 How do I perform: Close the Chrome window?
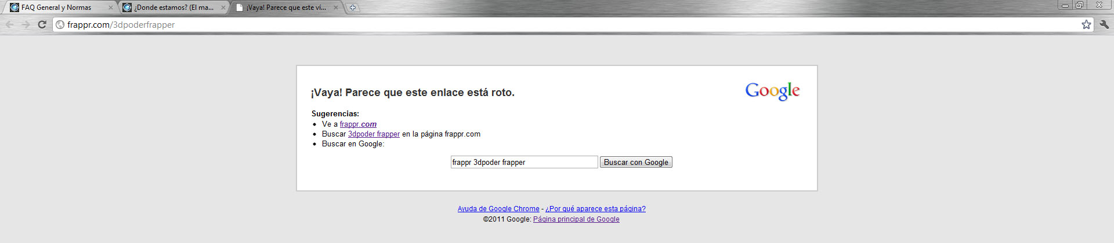click(x=1098, y=5)
